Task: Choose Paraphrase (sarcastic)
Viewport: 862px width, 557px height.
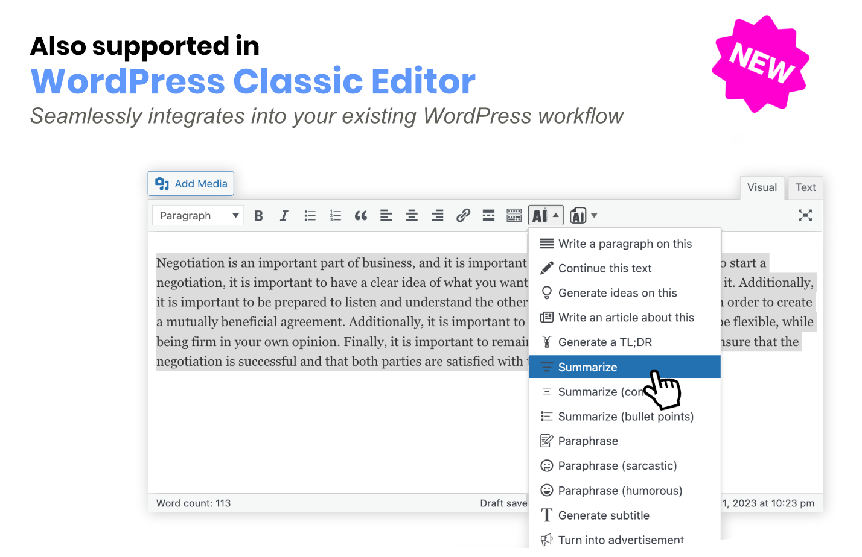Action: [x=625, y=466]
